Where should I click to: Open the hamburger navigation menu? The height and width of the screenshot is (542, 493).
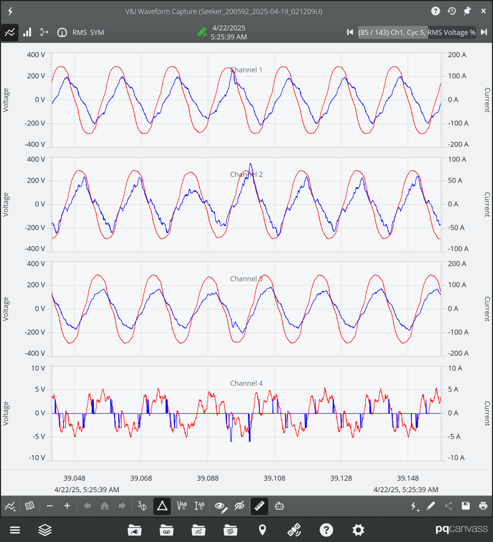[x=15, y=530]
